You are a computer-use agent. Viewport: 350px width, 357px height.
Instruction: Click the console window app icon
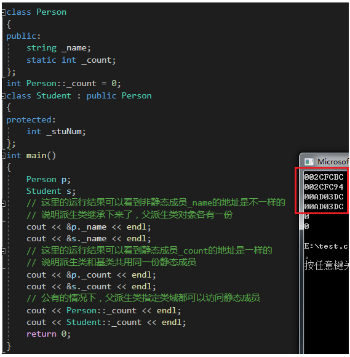(x=309, y=162)
